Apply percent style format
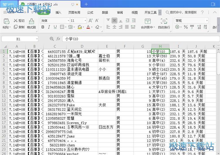This screenshot has width=220, height=155. 186,27
